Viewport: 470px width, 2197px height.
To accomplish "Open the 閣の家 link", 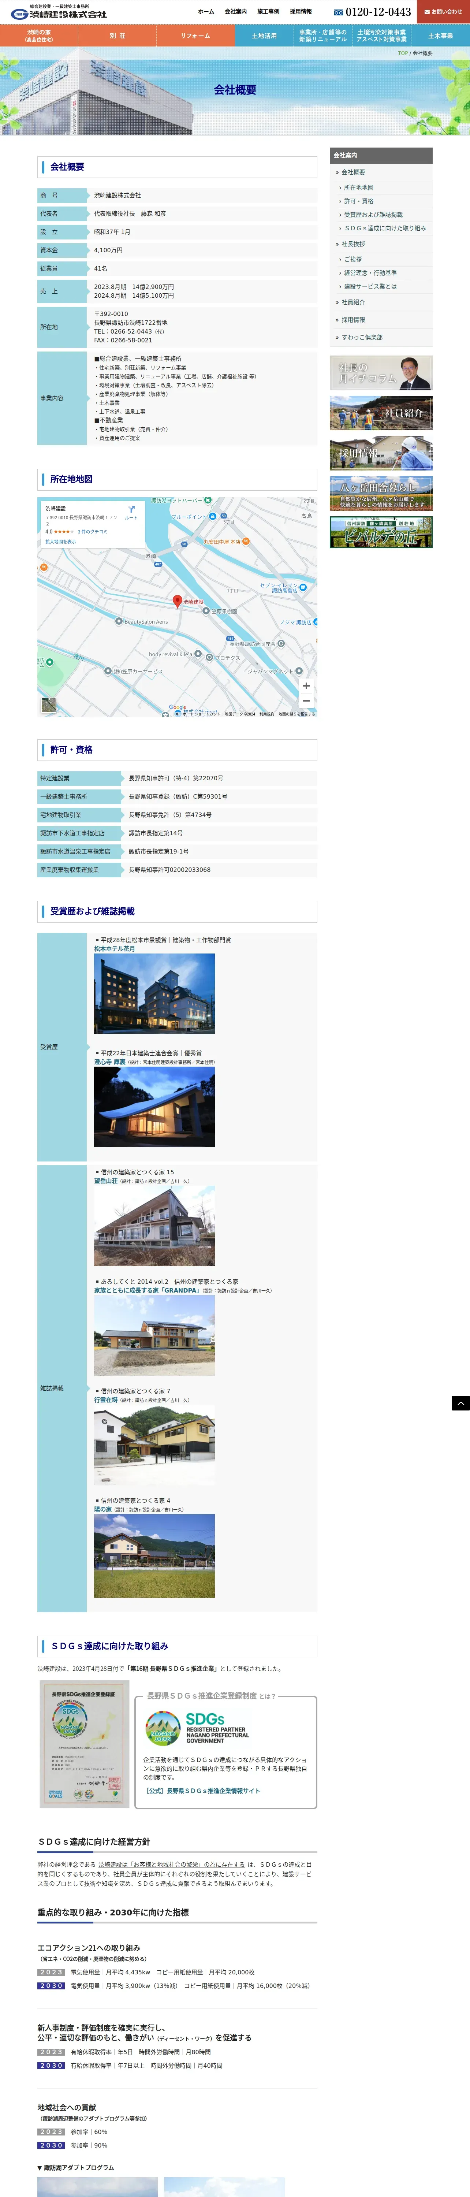I will pyautogui.click(x=102, y=1510).
